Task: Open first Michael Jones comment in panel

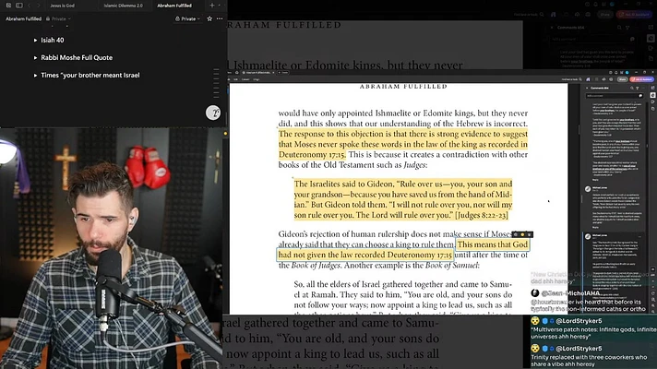Action: [x=615, y=207]
